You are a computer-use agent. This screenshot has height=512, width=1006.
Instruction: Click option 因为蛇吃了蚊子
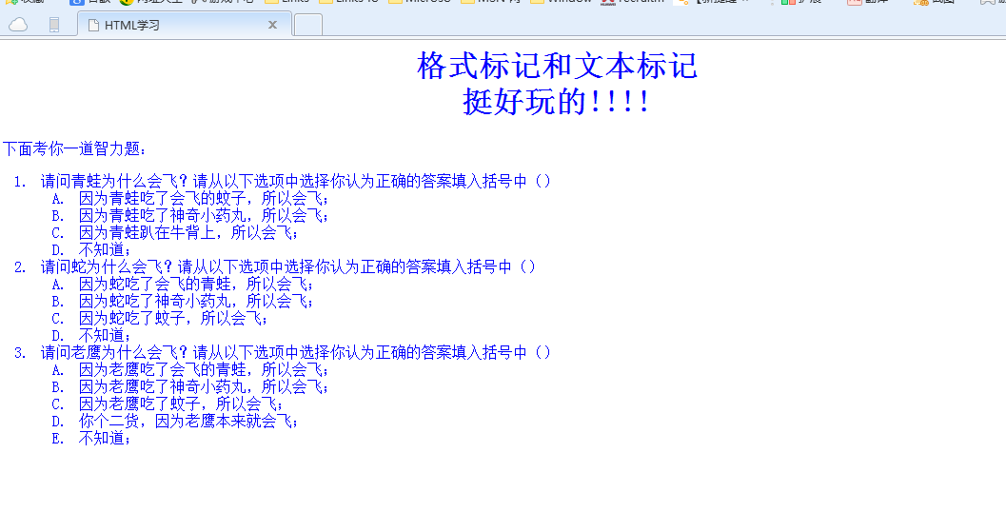click(x=173, y=318)
